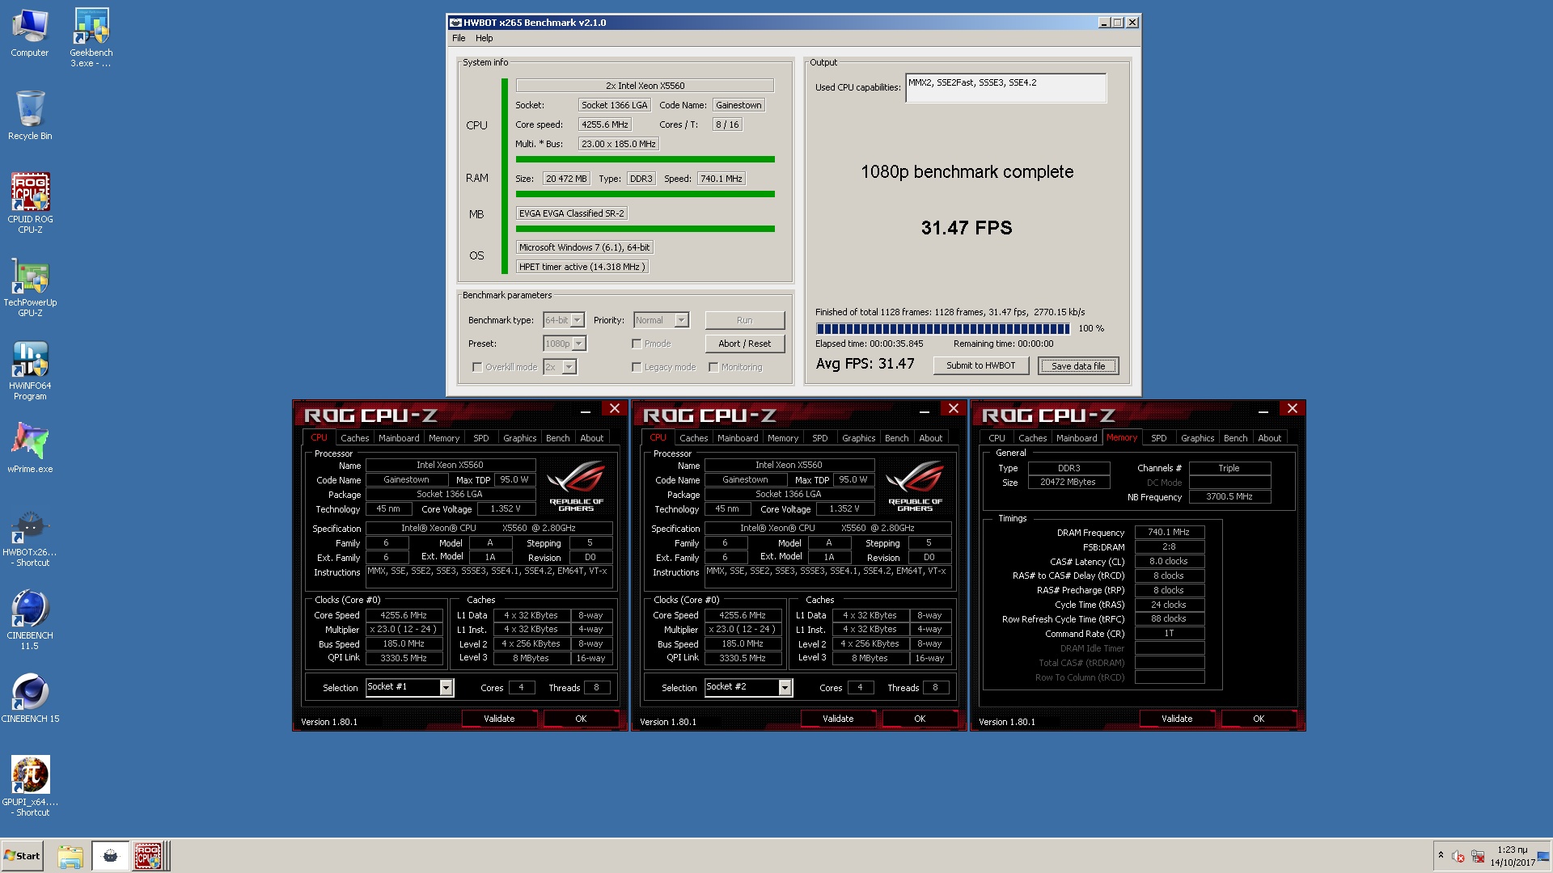Image resolution: width=1553 pixels, height=873 pixels.
Task: Show hidden system tray icons
Action: pyautogui.click(x=1441, y=855)
